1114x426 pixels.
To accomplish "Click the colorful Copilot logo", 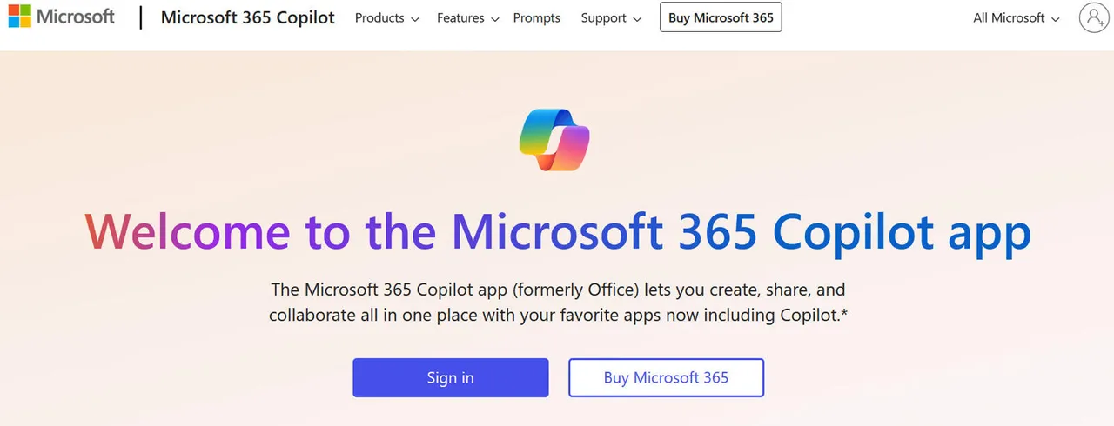I will click(554, 140).
